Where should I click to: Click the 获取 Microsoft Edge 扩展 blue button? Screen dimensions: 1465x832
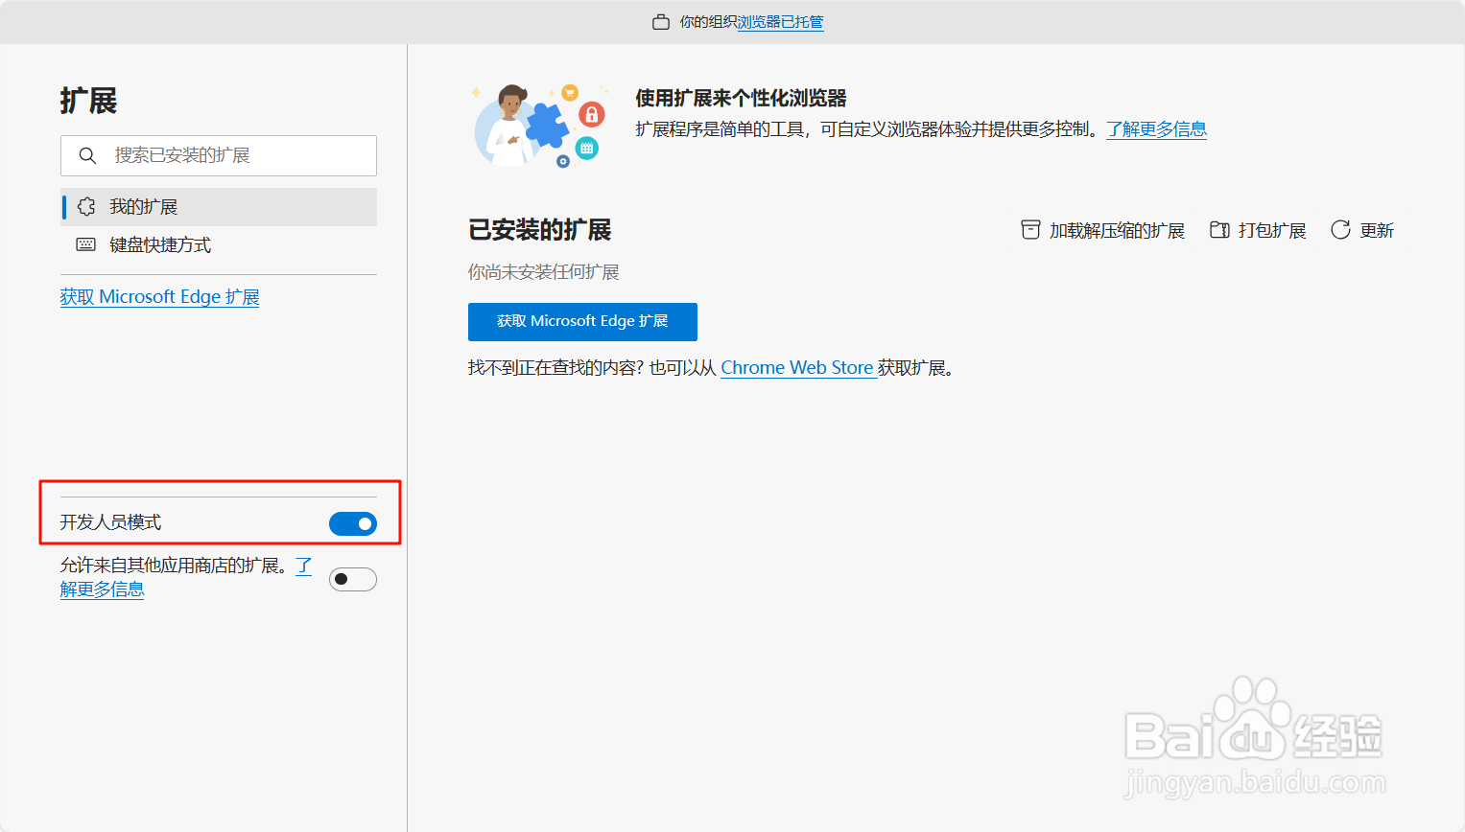(x=582, y=322)
